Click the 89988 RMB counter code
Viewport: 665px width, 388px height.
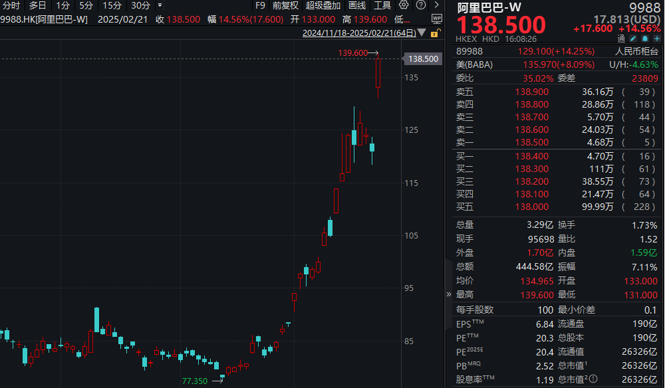[469, 51]
